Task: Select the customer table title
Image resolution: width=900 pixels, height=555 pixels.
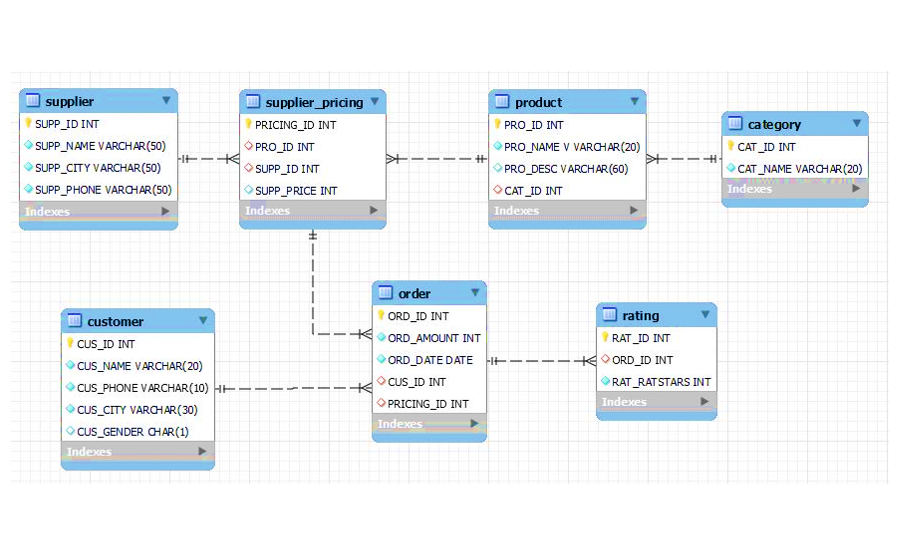Action: 115,322
